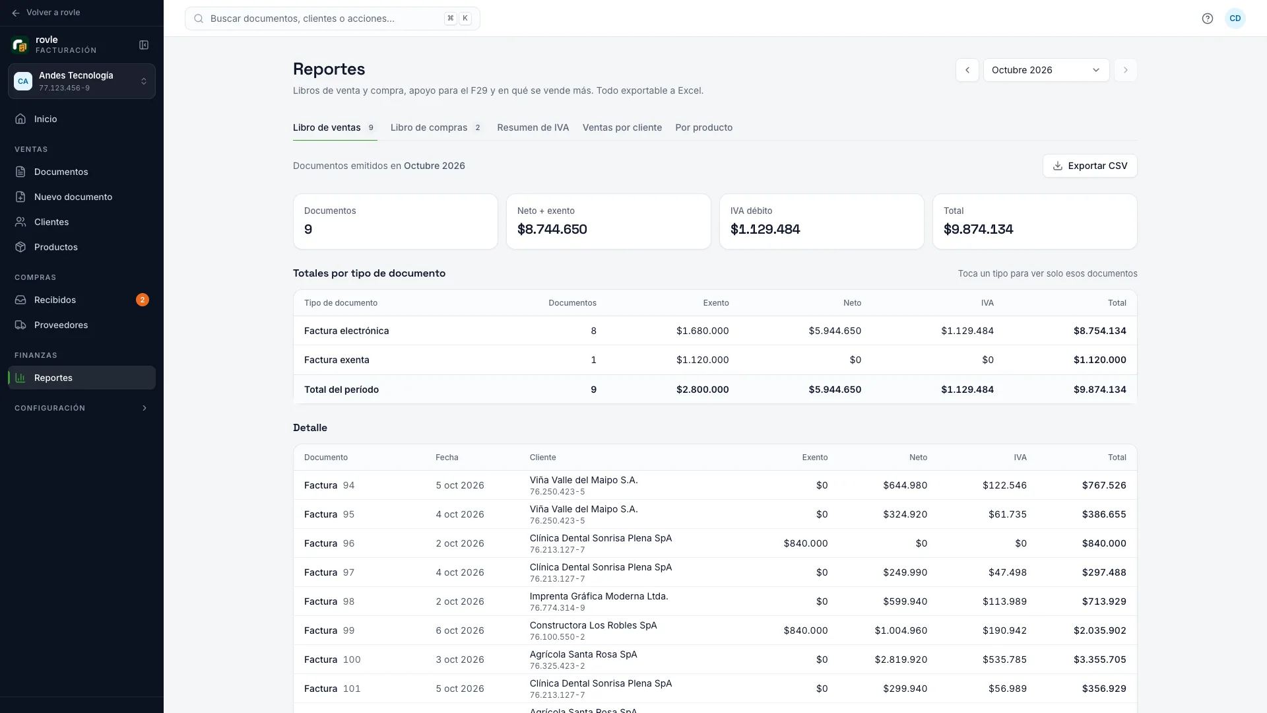Collapse the sidebar with the panel icon
Viewport: 1267px width, 713px height.
(x=144, y=45)
